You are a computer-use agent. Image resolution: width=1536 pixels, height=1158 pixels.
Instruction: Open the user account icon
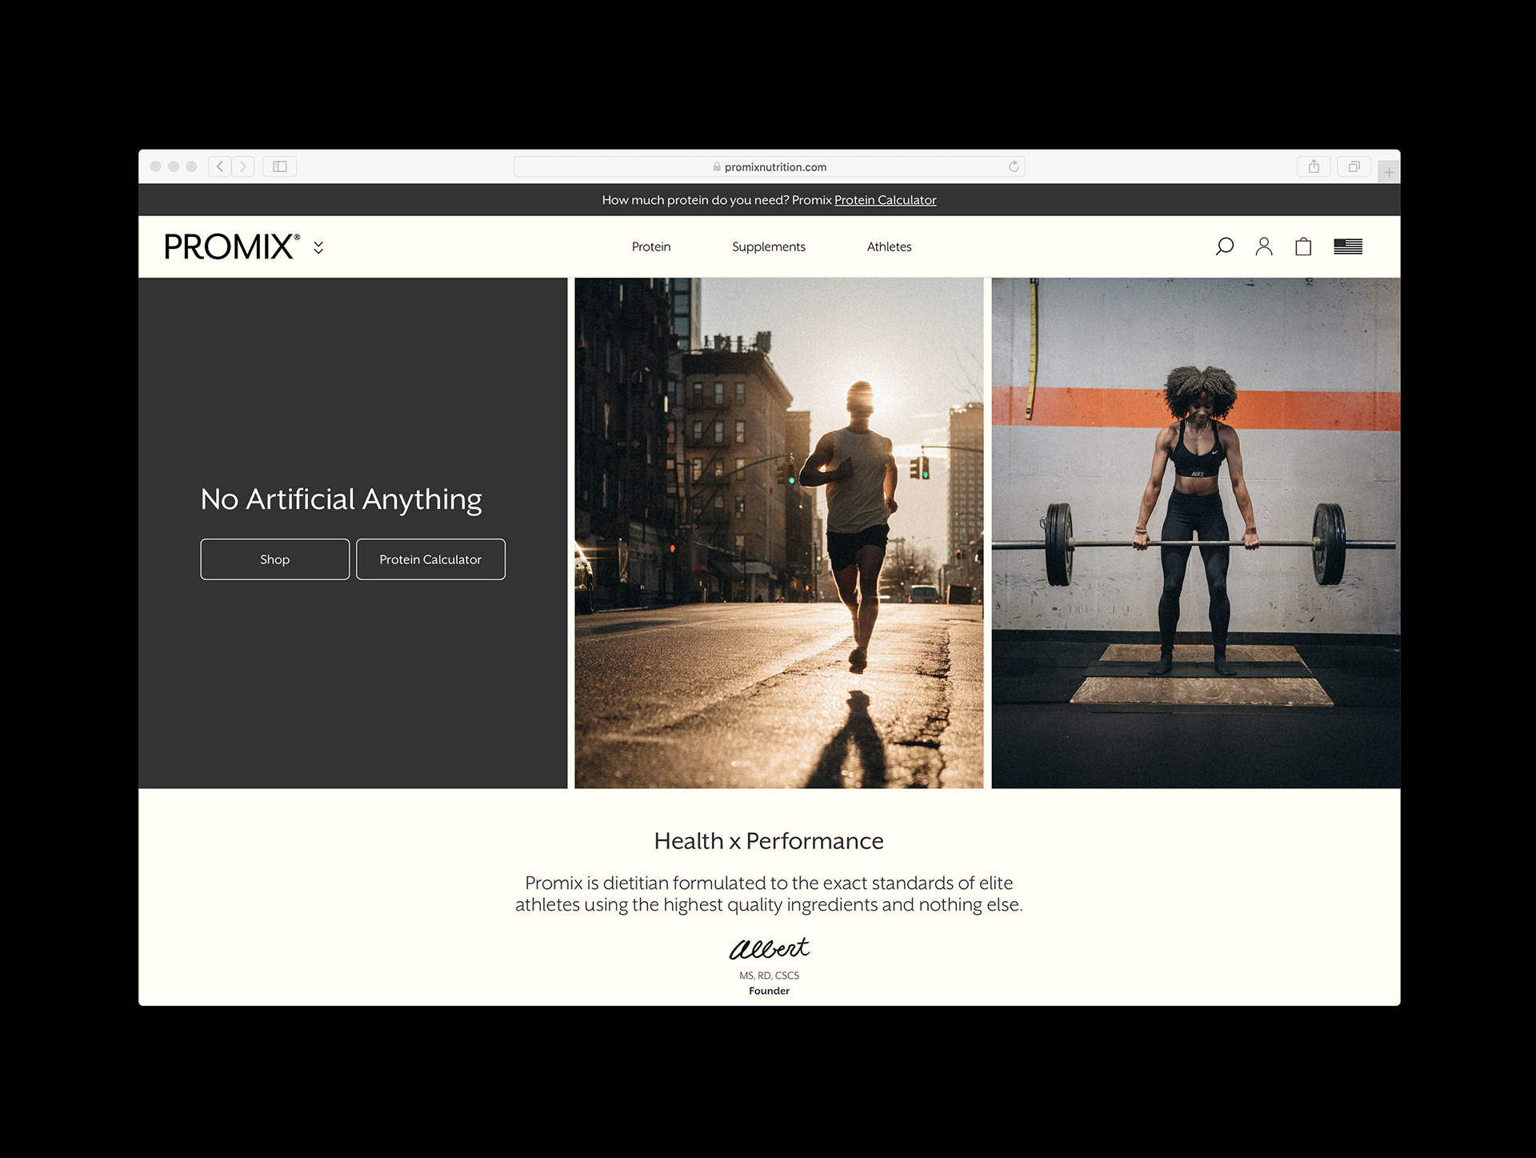click(1264, 246)
